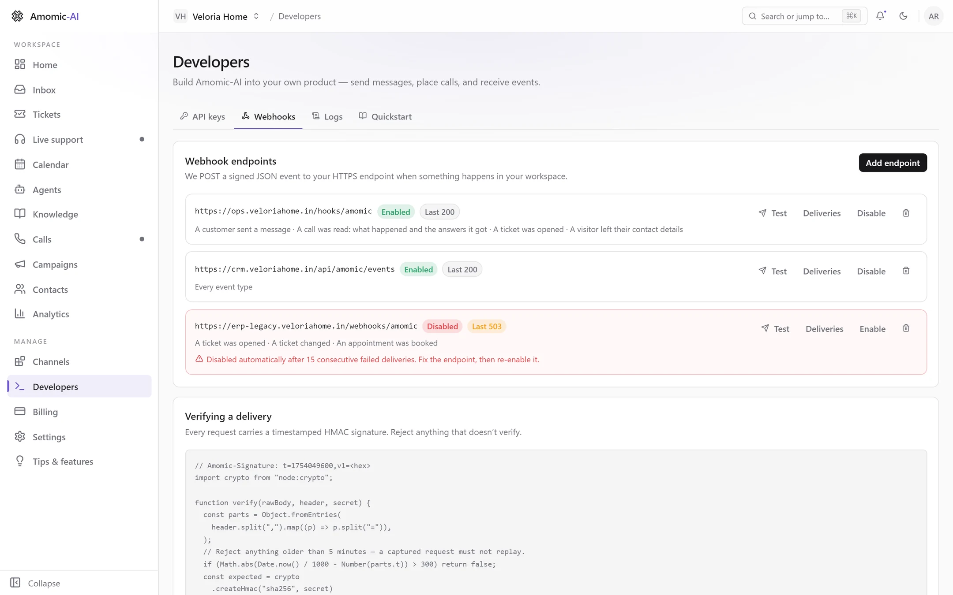This screenshot has height=595, width=953.
Task: Click the erp-legacy.veloriahome.in webhook URL
Action: [x=306, y=326]
